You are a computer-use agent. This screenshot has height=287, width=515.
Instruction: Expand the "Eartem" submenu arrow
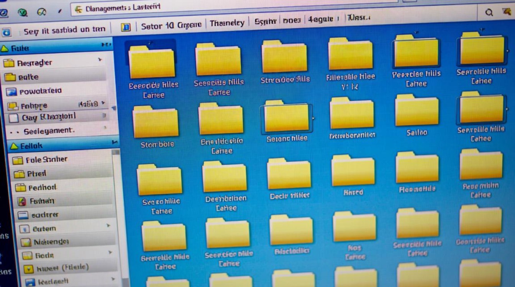point(108,226)
